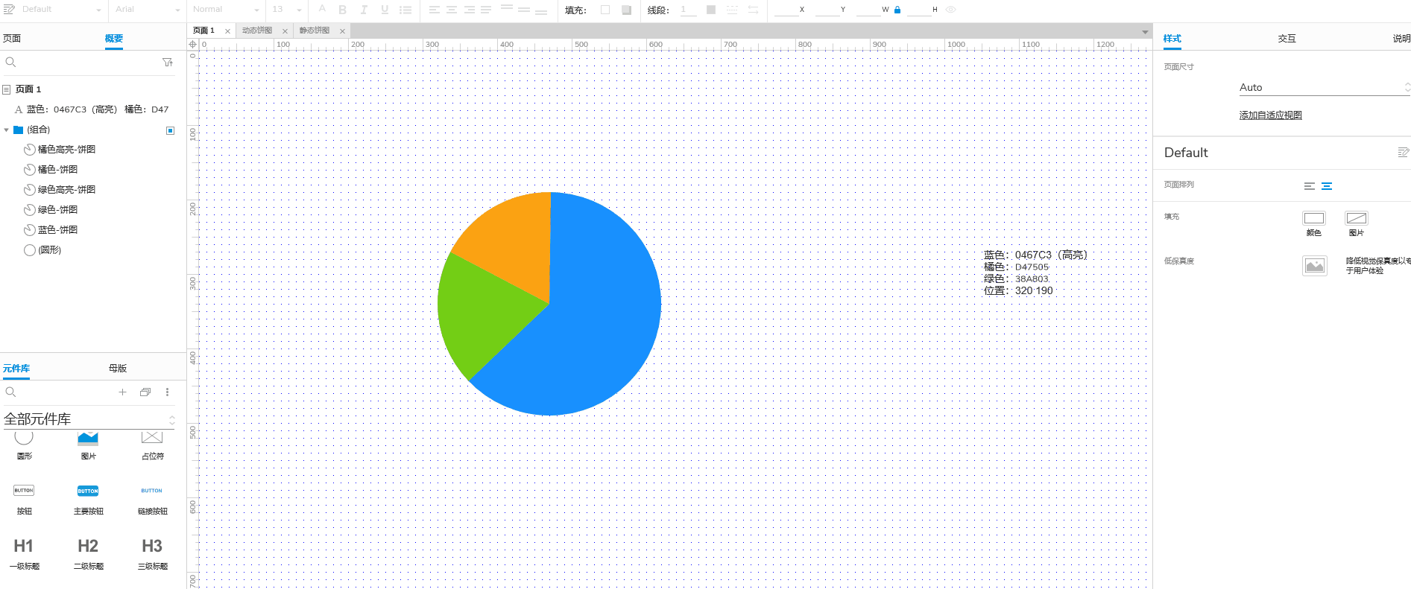This screenshot has height=589, width=1411.
Task: Open the Arial font family dropdown
Action: 148,10
